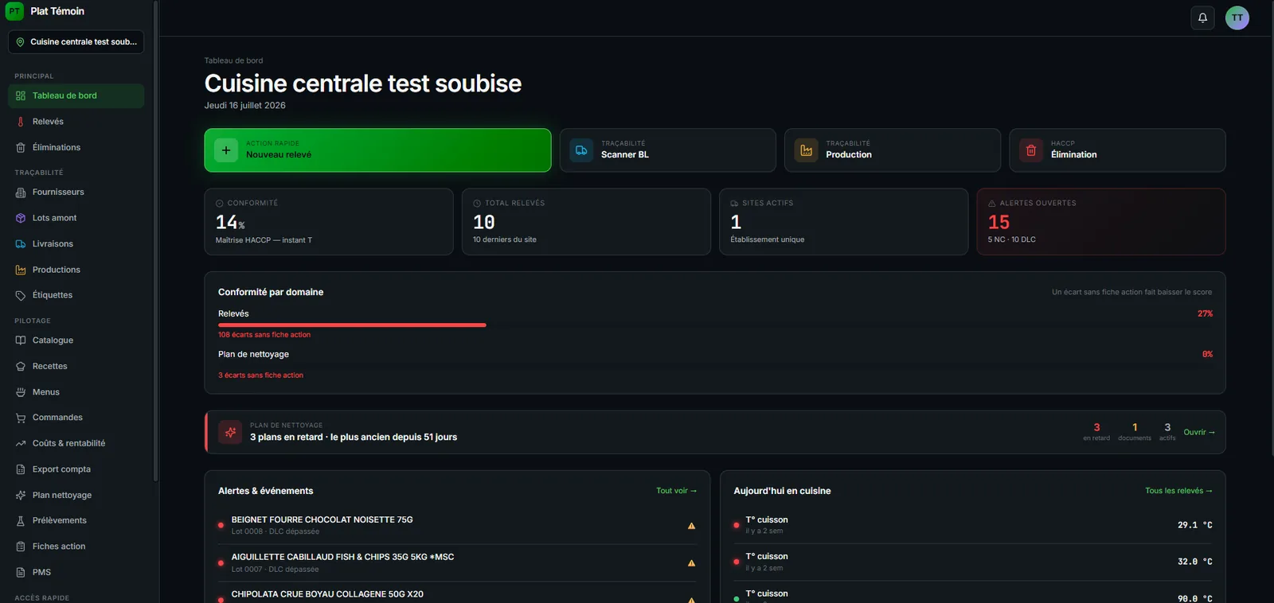Click Ouvrir on the cleaning plan banner

1199,432
